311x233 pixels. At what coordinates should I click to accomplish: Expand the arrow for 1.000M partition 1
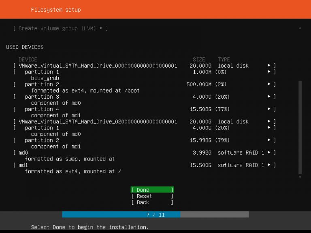pyautogui.click(x=269, y=72)
